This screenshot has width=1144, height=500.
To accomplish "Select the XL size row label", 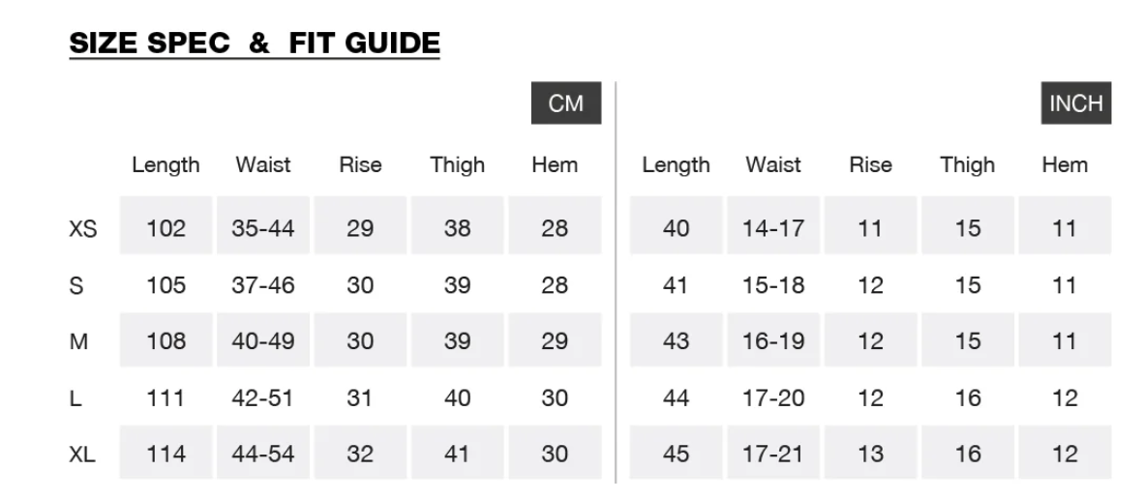I will [81, 455].
